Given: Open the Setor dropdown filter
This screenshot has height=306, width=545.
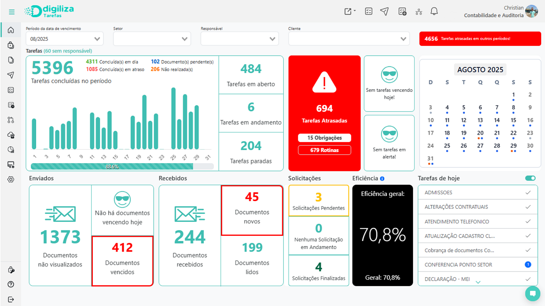Looking at the screenshot, I should click(x=152, y=38).
